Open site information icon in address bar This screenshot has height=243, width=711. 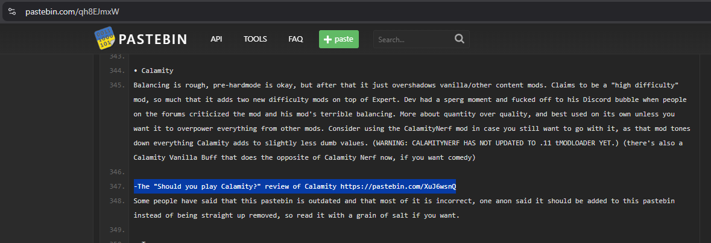(x=12, y=11)
